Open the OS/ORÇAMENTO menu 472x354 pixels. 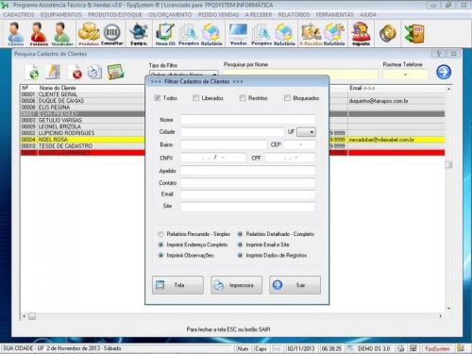[x=170, y=14]
